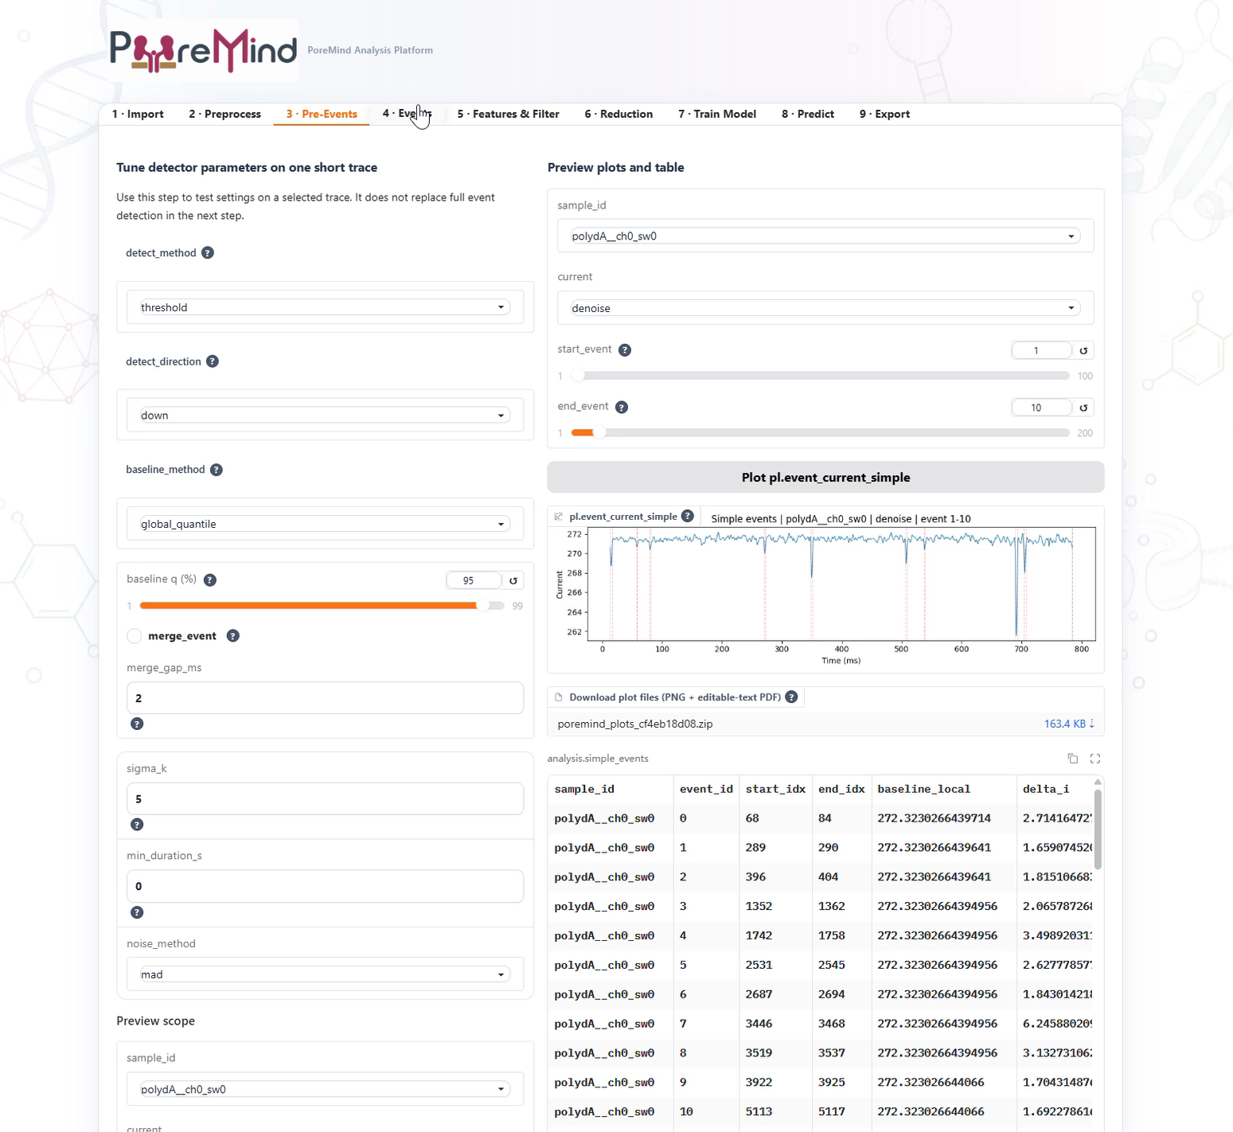This screenshot has width=1233, height=1132.
Task: Switch to 9 · Export tab
Action: [x=884, y=114]
